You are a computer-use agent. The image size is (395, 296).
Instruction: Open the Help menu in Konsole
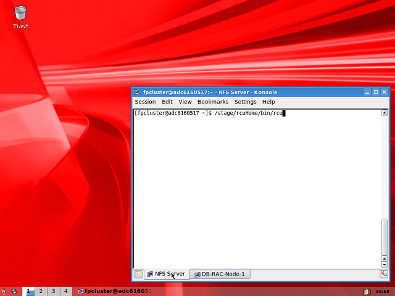268,102
